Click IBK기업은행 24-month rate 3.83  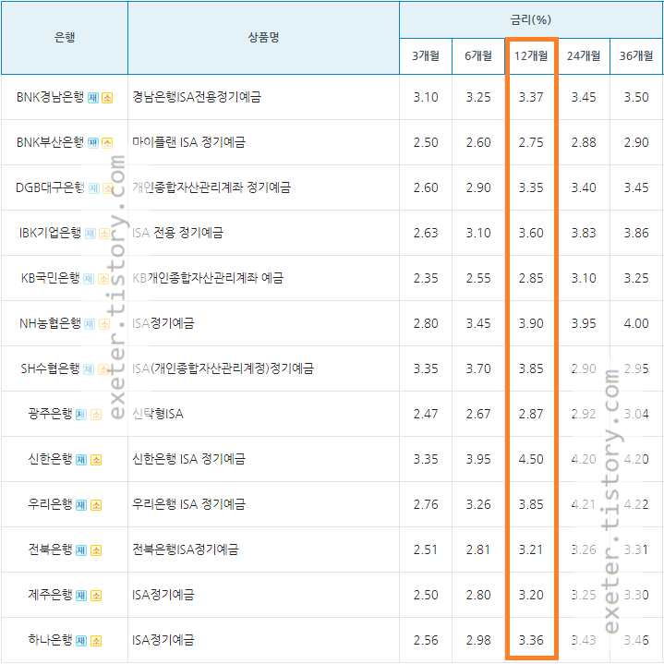click(x=584, y=233)
